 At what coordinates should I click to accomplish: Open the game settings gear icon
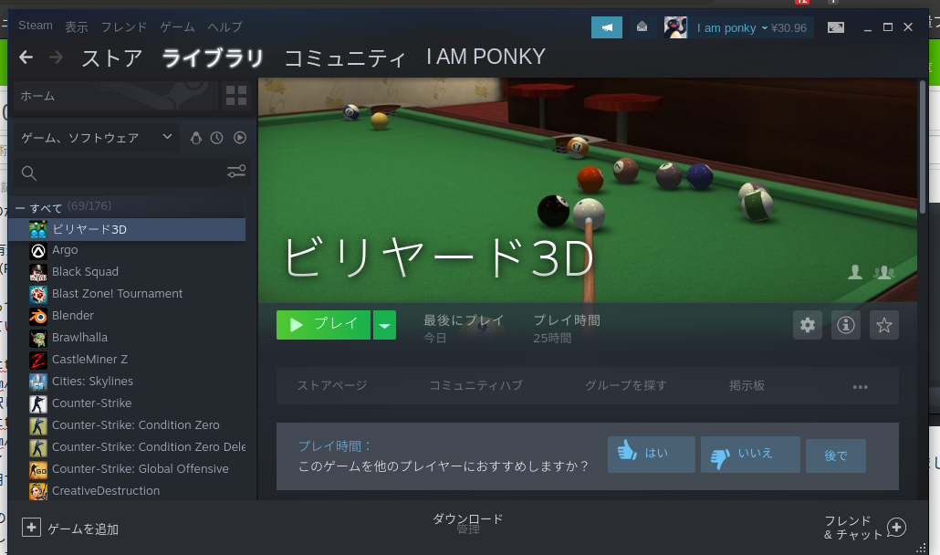[808, 325]
